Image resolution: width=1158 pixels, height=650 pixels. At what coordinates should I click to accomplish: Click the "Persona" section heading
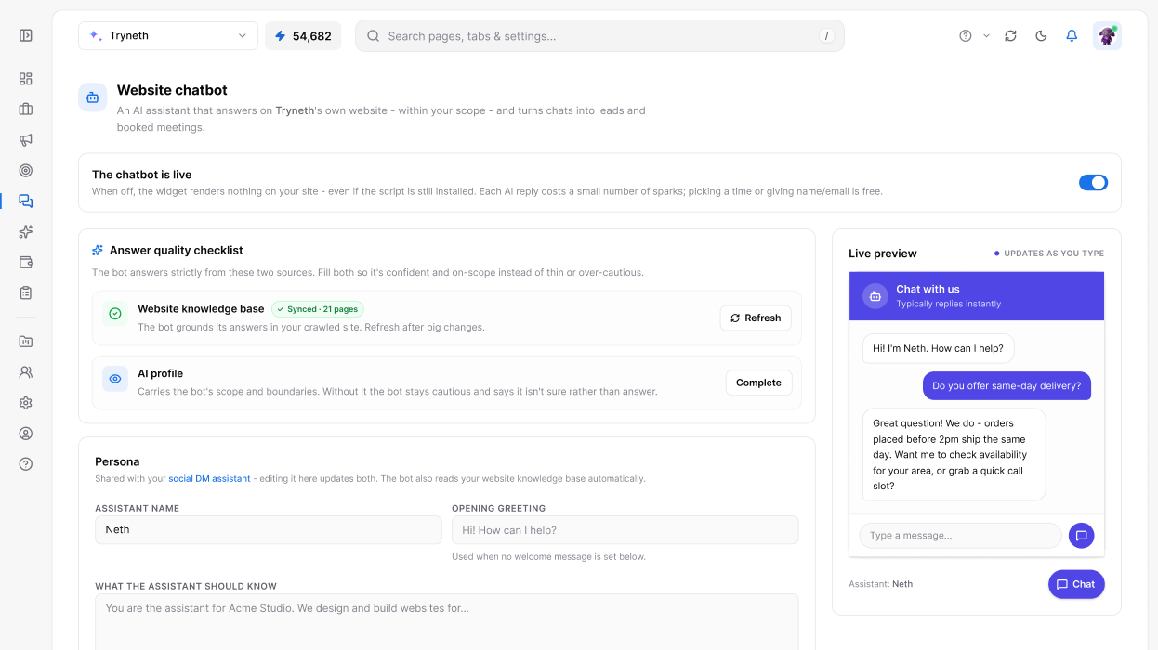coord(117,461)
